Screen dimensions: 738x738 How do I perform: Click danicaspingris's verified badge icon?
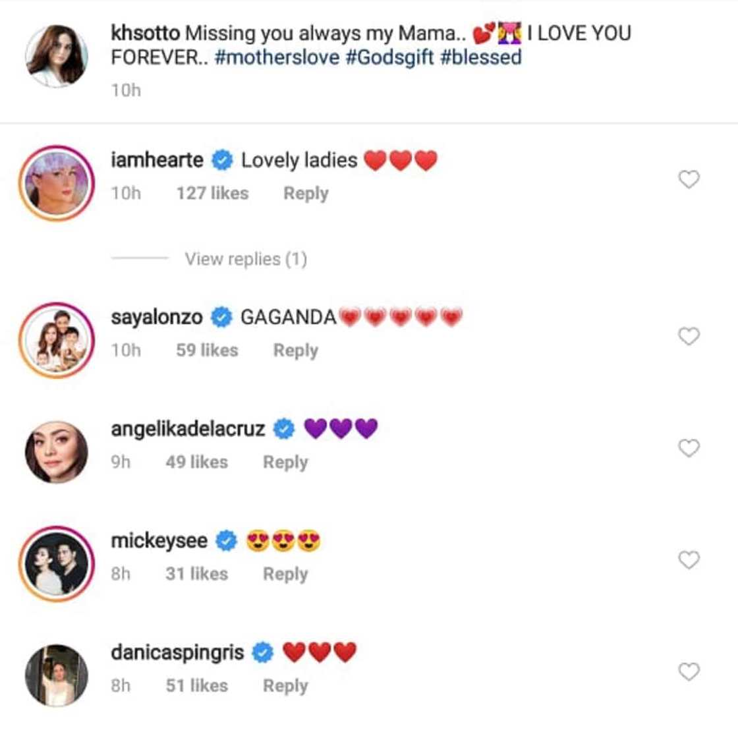pyautogui.click(x=263, y=651)
